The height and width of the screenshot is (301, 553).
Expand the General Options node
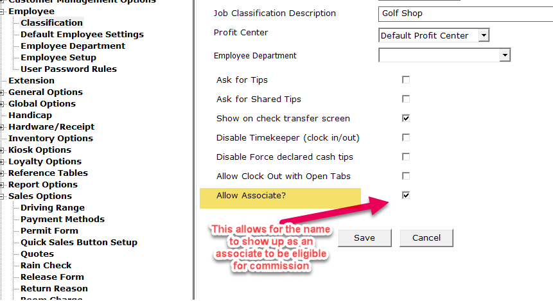tap(3, 92)
